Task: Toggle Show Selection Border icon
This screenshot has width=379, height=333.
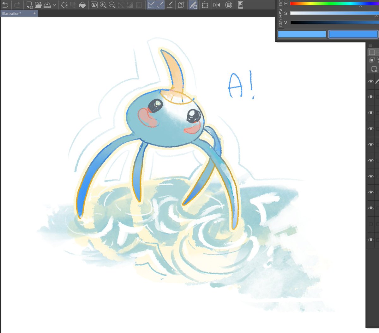Action: (139, 5)
